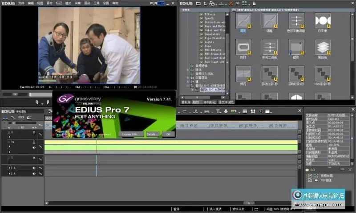Expand the 字幕混合 tree node
The height and width of the screenshot is (213, 356).
click(188, 78)
